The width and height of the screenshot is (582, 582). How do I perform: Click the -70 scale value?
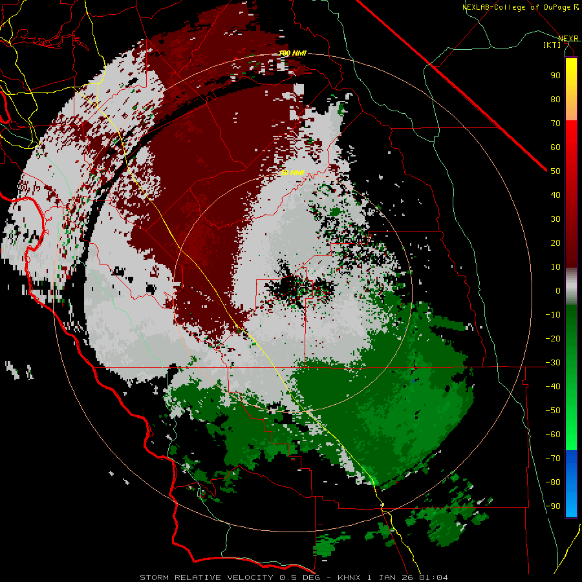(553, 458)
